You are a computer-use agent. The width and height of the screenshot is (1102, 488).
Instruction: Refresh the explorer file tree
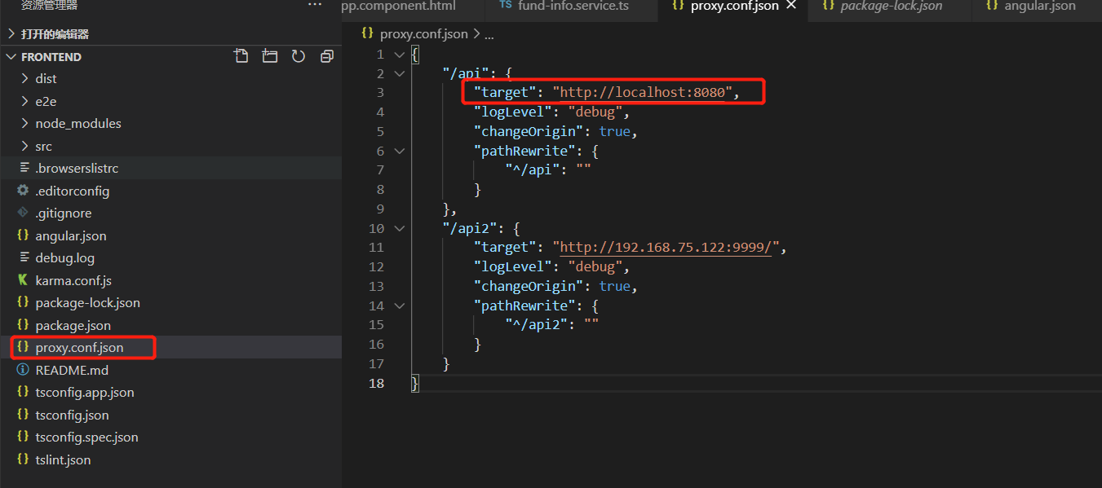click(299, 56)
